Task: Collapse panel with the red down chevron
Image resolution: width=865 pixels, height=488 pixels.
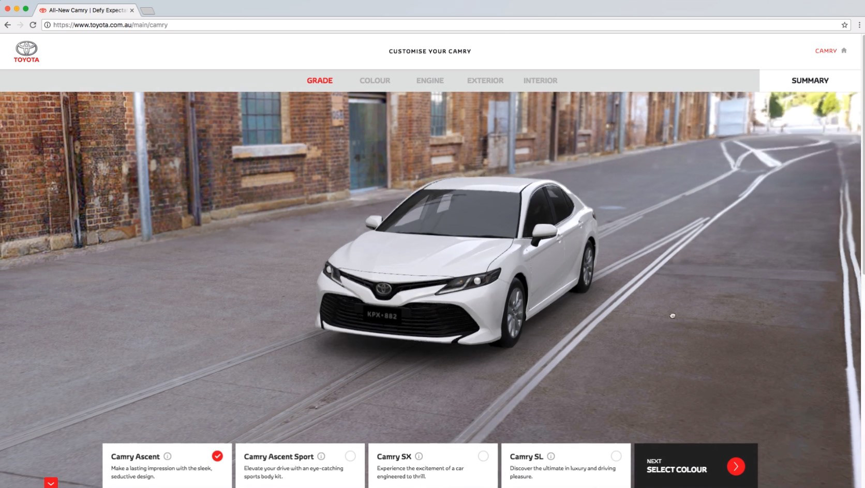Action: point(51,483)
